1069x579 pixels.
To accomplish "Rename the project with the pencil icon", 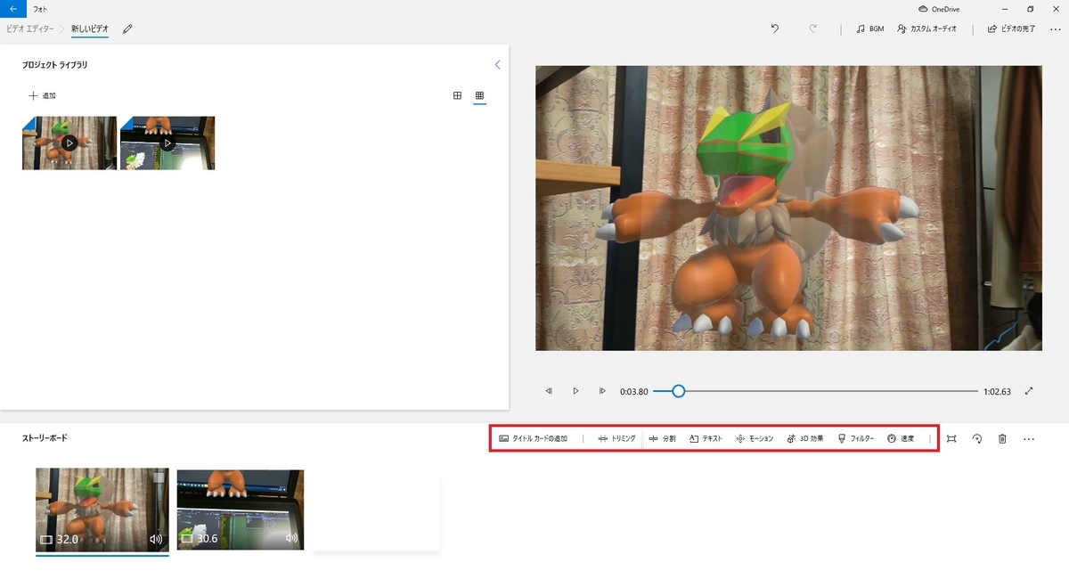I will [127, 29].
